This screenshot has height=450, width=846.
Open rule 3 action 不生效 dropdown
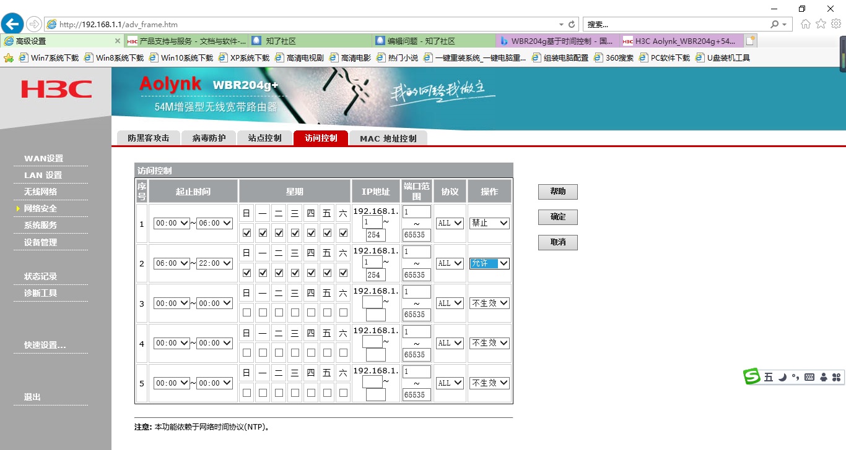coord(489,304)
